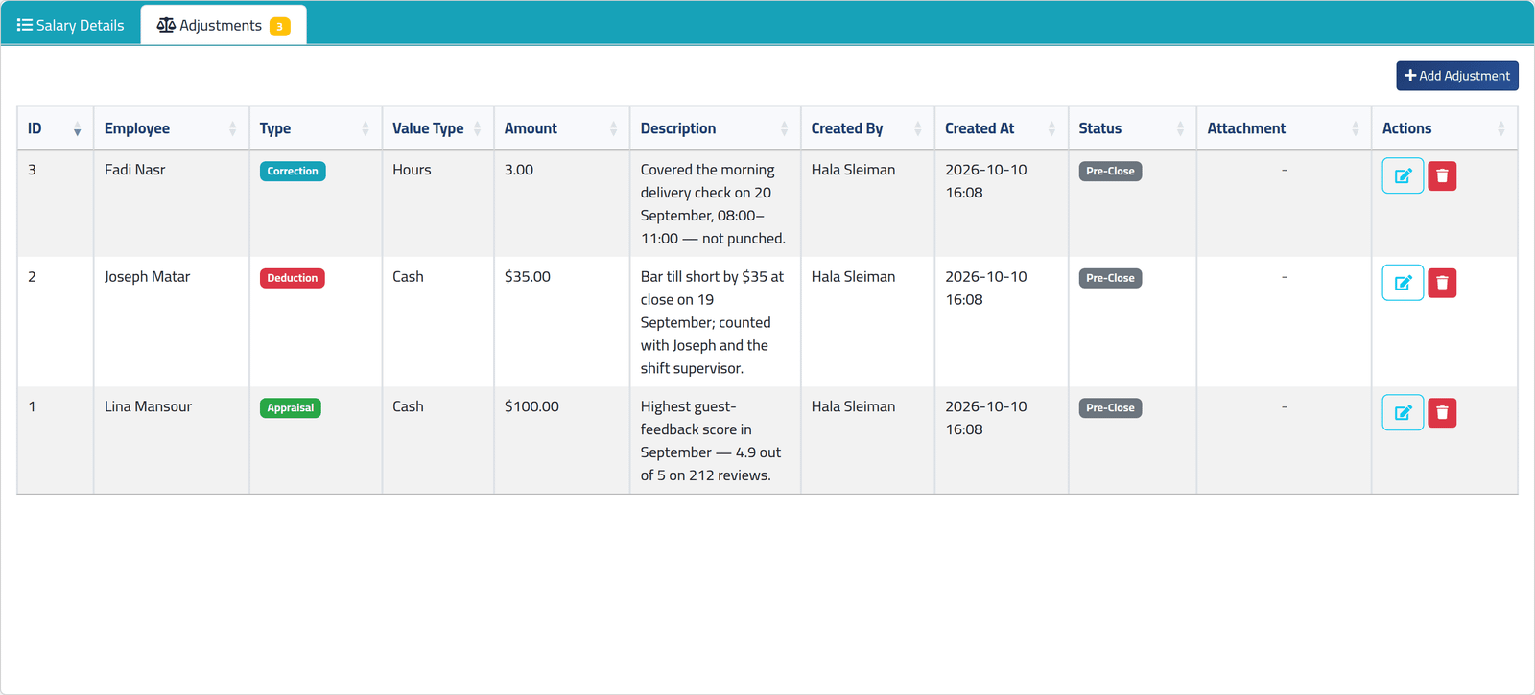Click the Add Adjustment button

point(1457,76)
